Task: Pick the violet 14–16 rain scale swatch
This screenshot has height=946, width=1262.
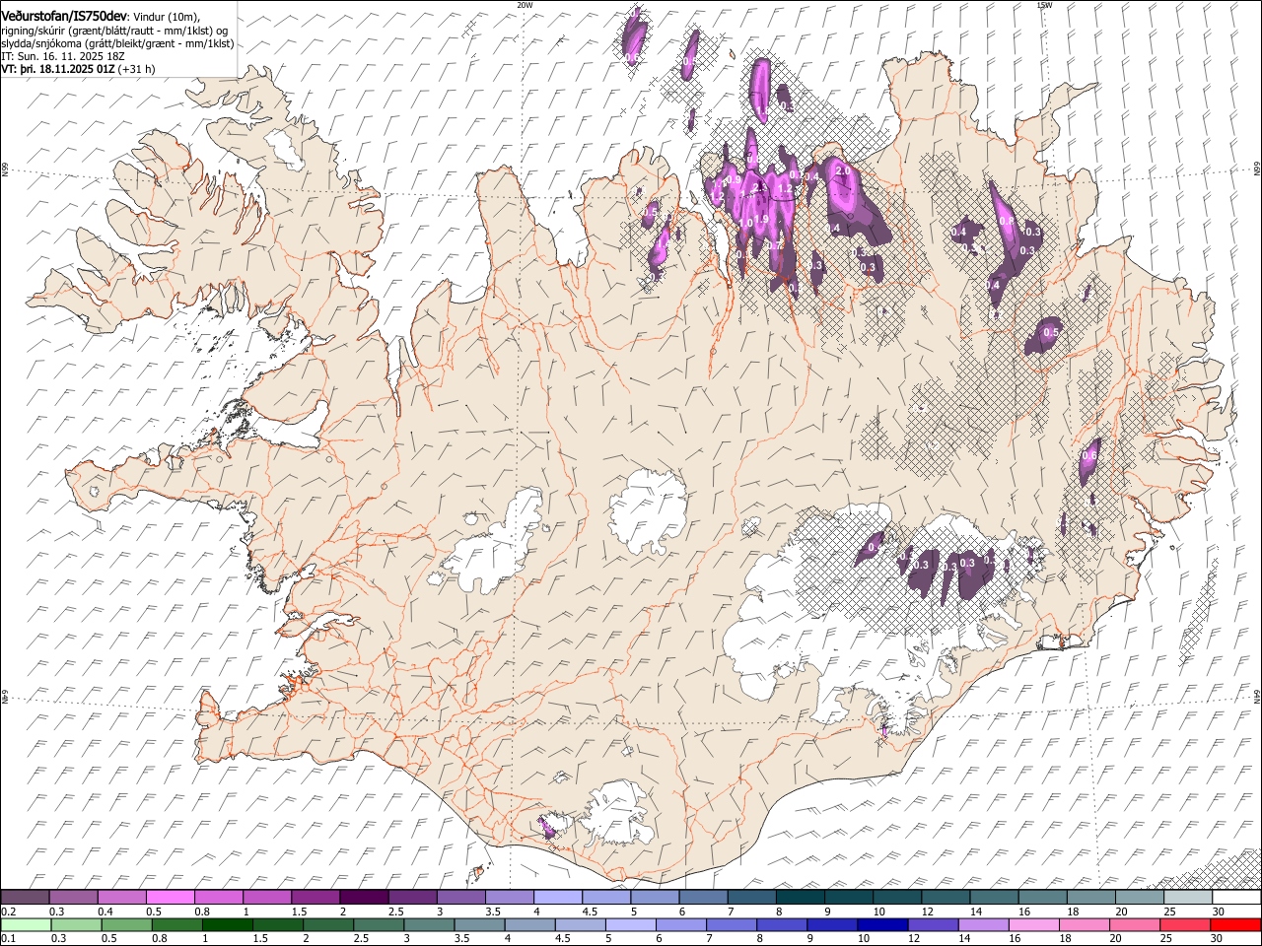Action: click(983, 924)
